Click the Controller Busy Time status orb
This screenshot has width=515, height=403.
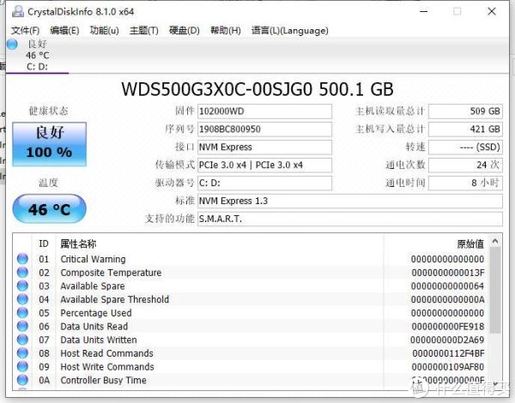(22, 380)
